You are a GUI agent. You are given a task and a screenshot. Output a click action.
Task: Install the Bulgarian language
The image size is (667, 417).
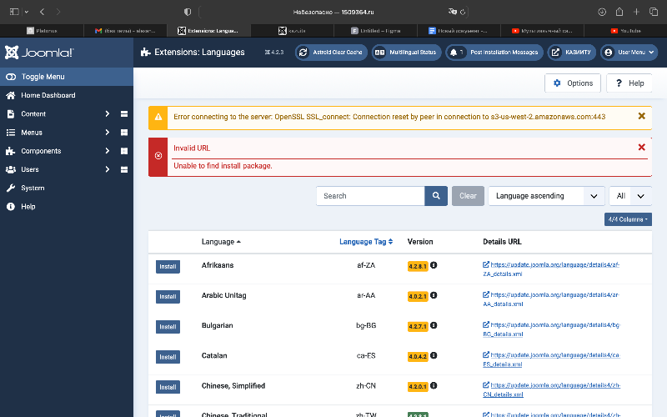coord(168,327)
